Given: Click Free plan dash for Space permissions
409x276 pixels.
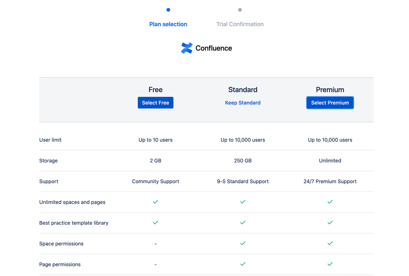Looking at the screenshot, I should 156,244.
